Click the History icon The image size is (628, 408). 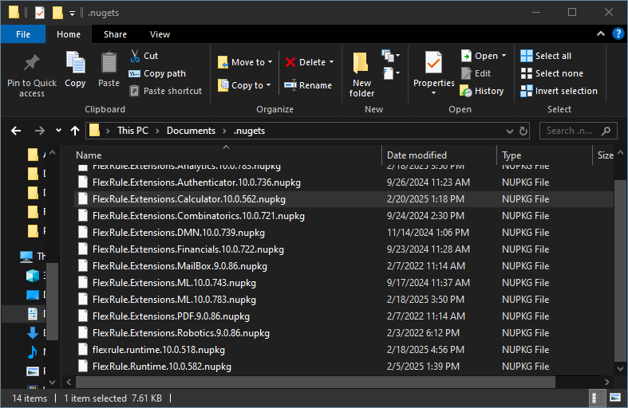pos(466,91)
